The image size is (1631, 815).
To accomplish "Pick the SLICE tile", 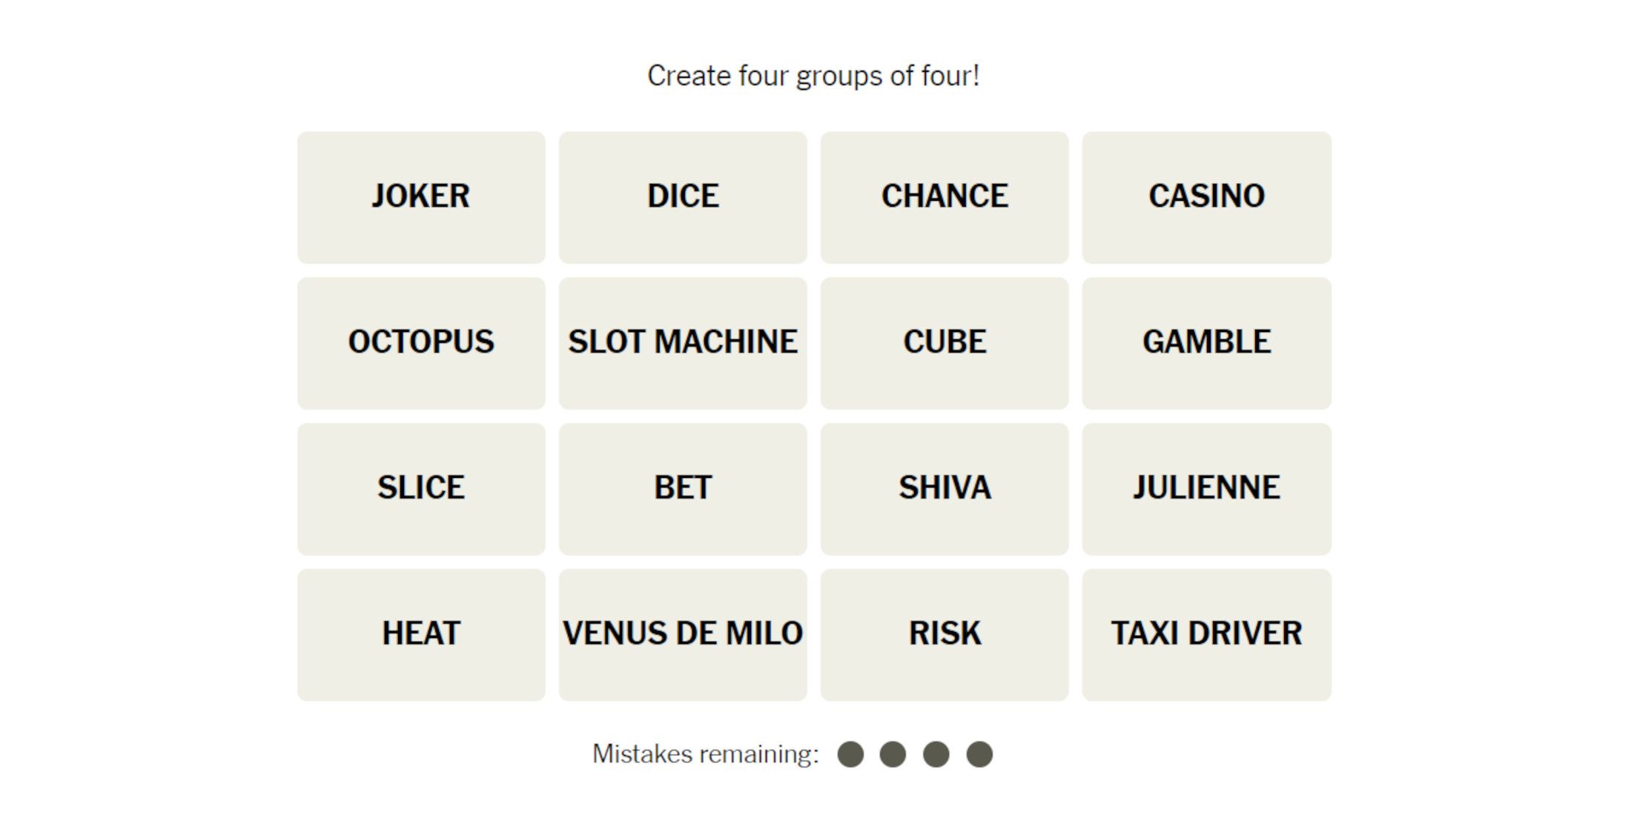I will pyautogui.click(x=421, y=489).
